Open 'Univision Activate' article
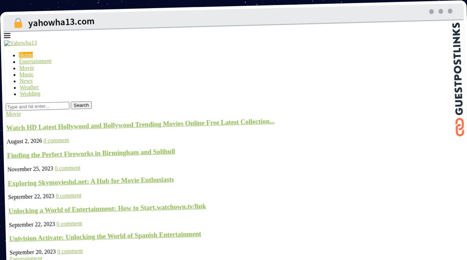The height and width of the screenshot is (260, 467). click(105, 236)
